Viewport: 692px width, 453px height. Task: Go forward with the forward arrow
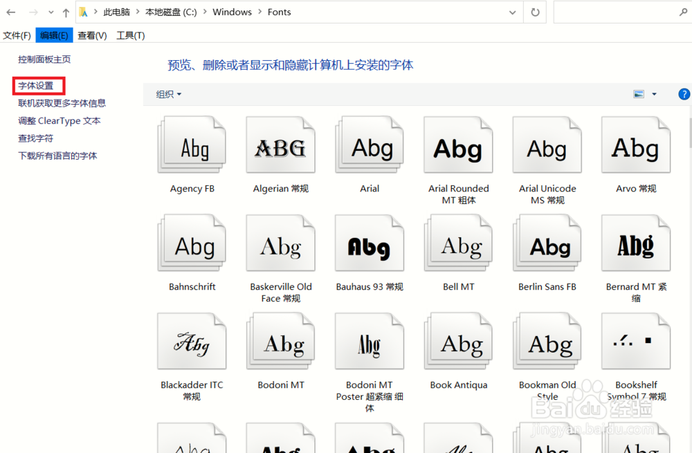pos(33,12)
